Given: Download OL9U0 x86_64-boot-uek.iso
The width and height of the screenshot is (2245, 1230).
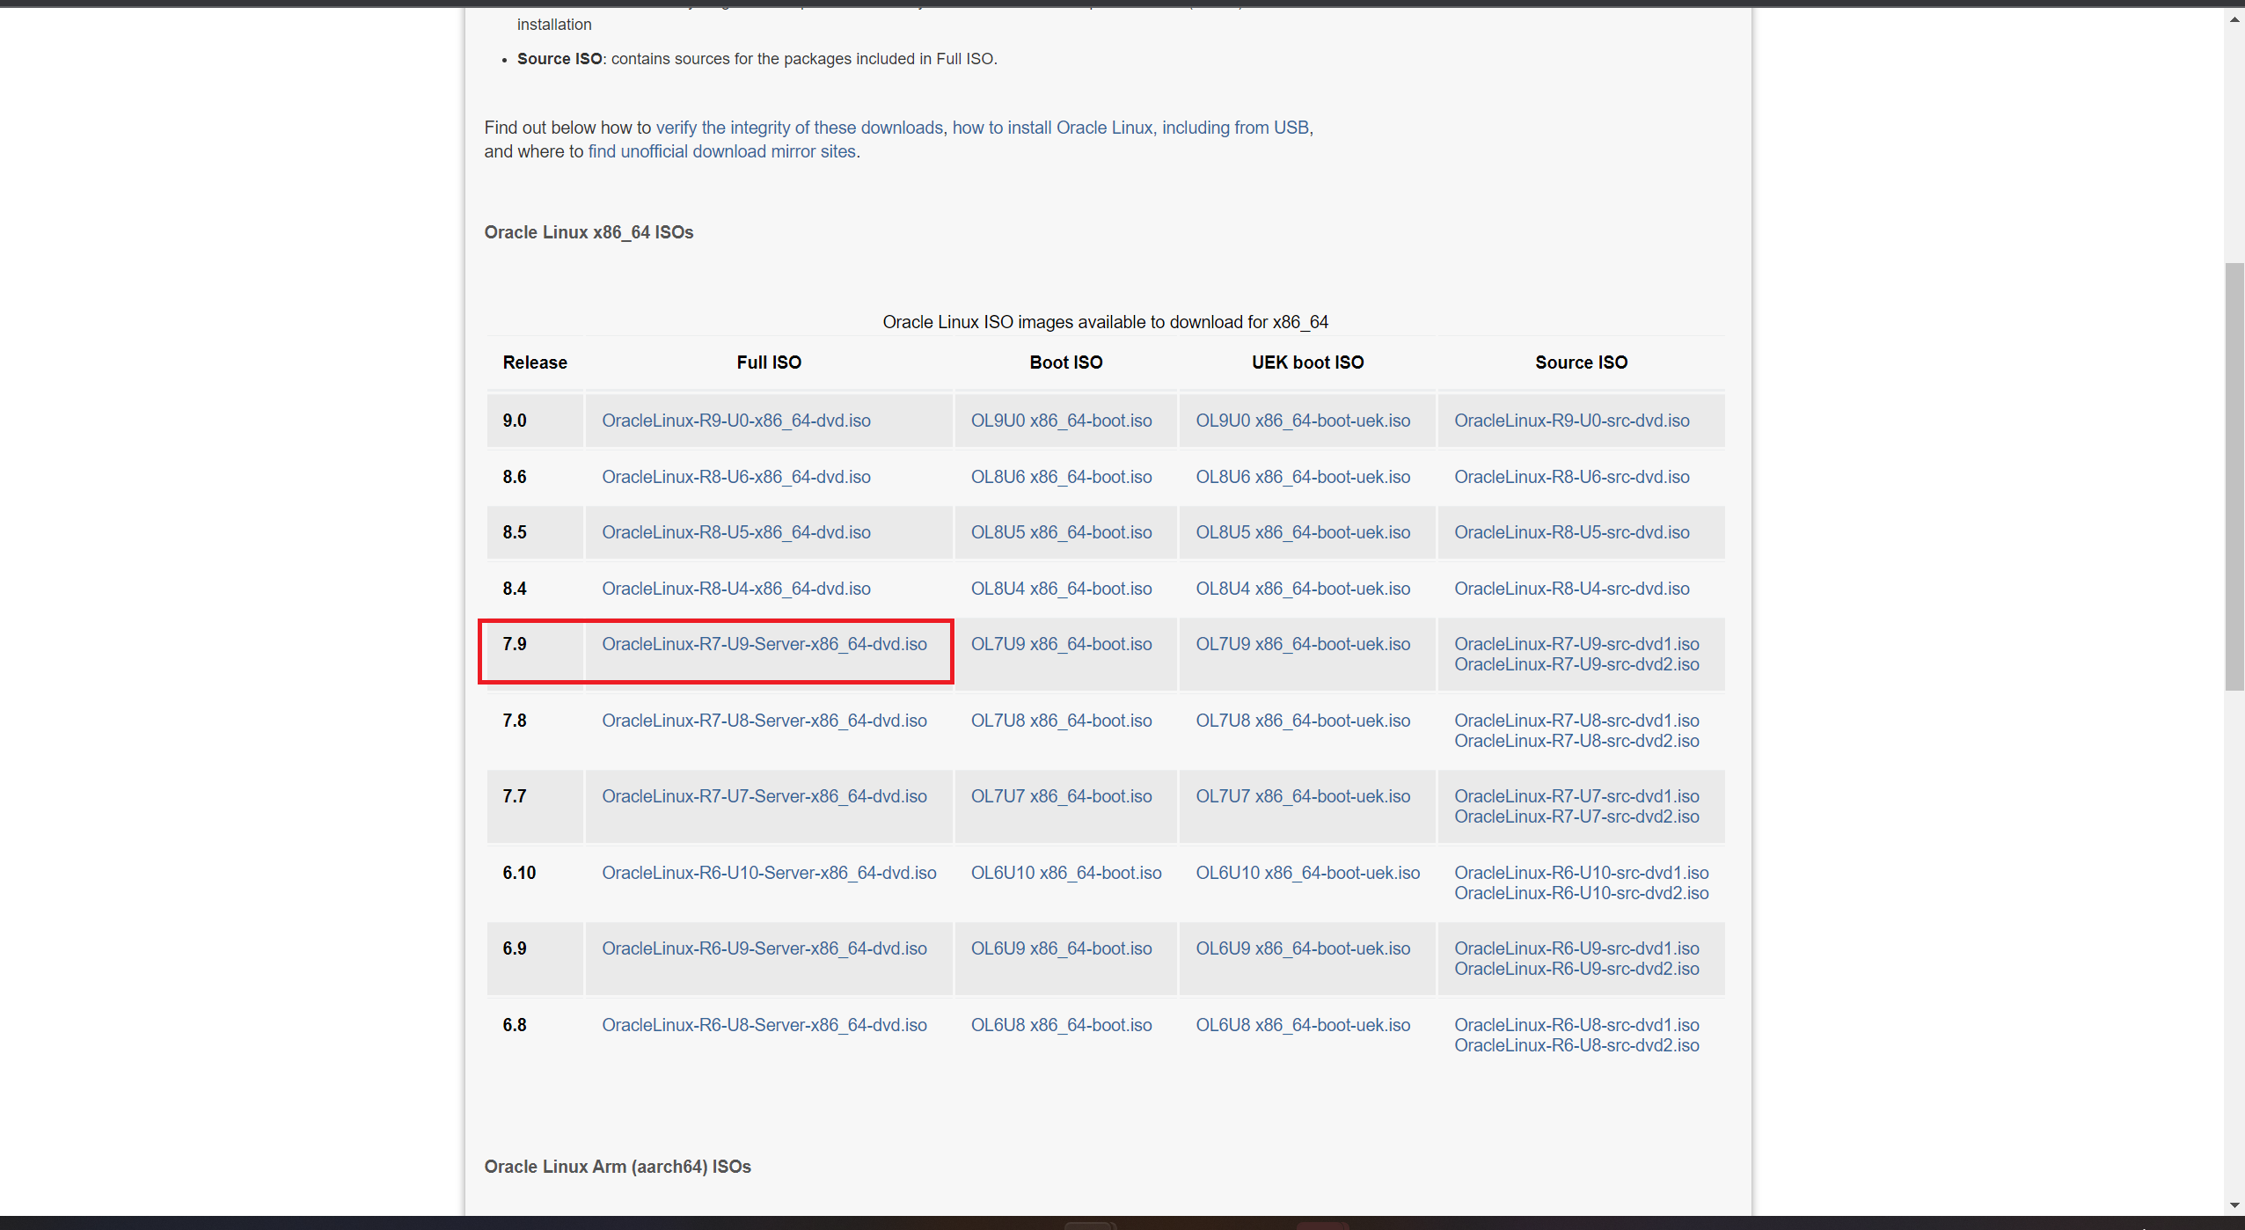Looking at the screenshot, I should tap(1302, 421).
